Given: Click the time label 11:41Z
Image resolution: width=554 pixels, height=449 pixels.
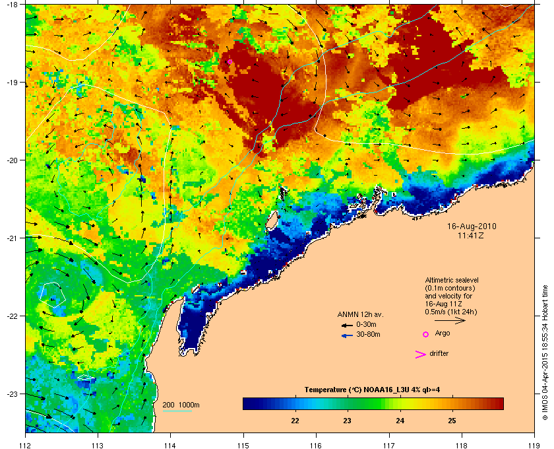Looking at the screenshot, I should coord(471,235).
